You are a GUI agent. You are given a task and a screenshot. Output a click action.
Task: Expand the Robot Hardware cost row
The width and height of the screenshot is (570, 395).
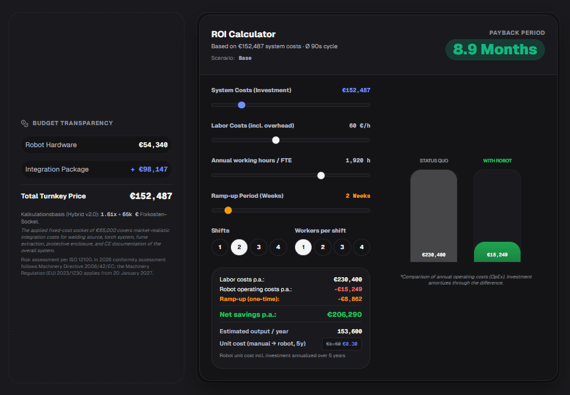[x=96, y=145]
